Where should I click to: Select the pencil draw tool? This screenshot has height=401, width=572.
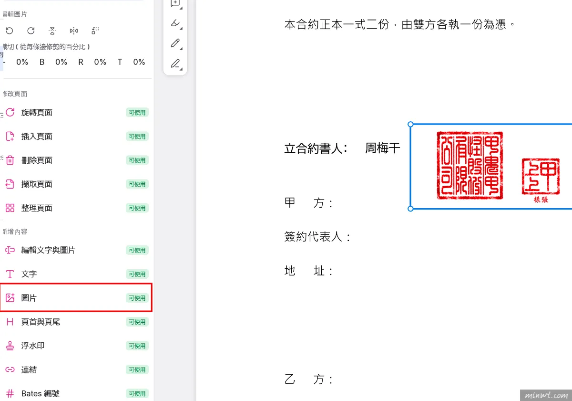[175, 43]
